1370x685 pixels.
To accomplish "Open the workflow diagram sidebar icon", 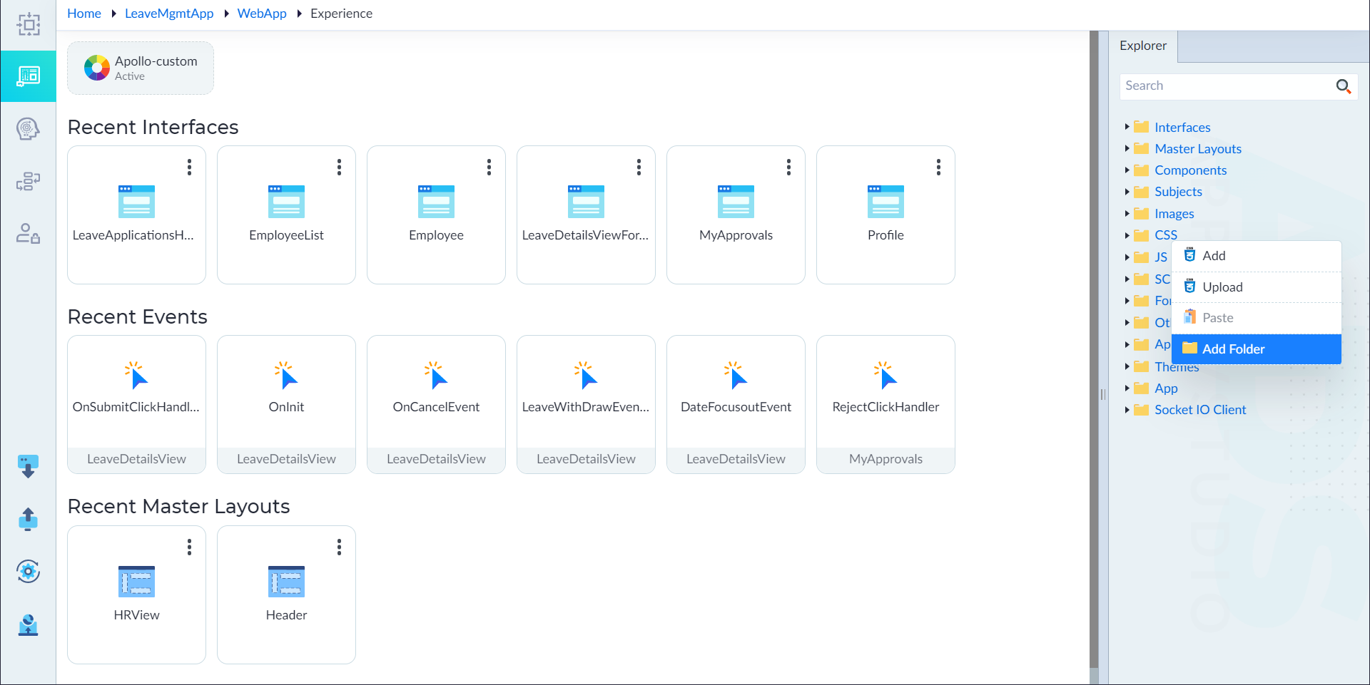I will pyautogui.click(x=28, y=181).
